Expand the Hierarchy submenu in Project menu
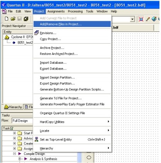The image size is (161, 163). (72, 148)
